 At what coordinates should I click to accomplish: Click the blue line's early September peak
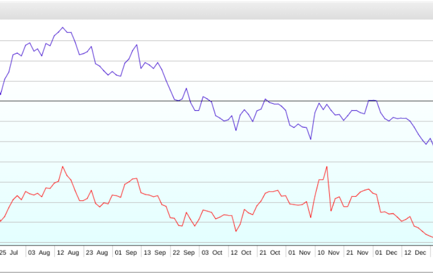136,45
